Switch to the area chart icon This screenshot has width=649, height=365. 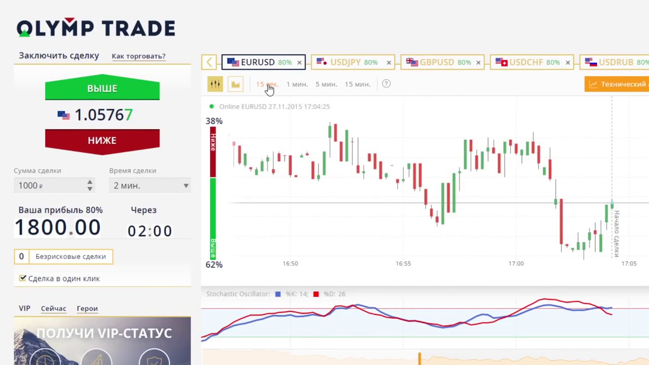[x=235, y=84]
